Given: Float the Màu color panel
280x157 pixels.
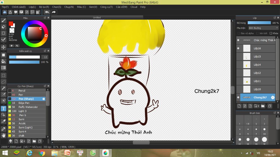Looking at the screenshot, I should pyautogui.click(x=45, y=18).
